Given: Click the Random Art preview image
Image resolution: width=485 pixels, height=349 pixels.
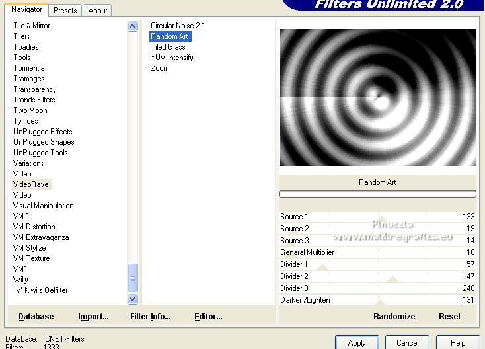Looking at the screenshot, I should click(377, 97).
